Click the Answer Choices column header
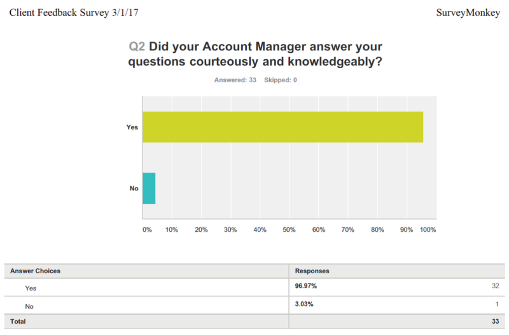Screen dimensions: 509x335 pos(35,271)
